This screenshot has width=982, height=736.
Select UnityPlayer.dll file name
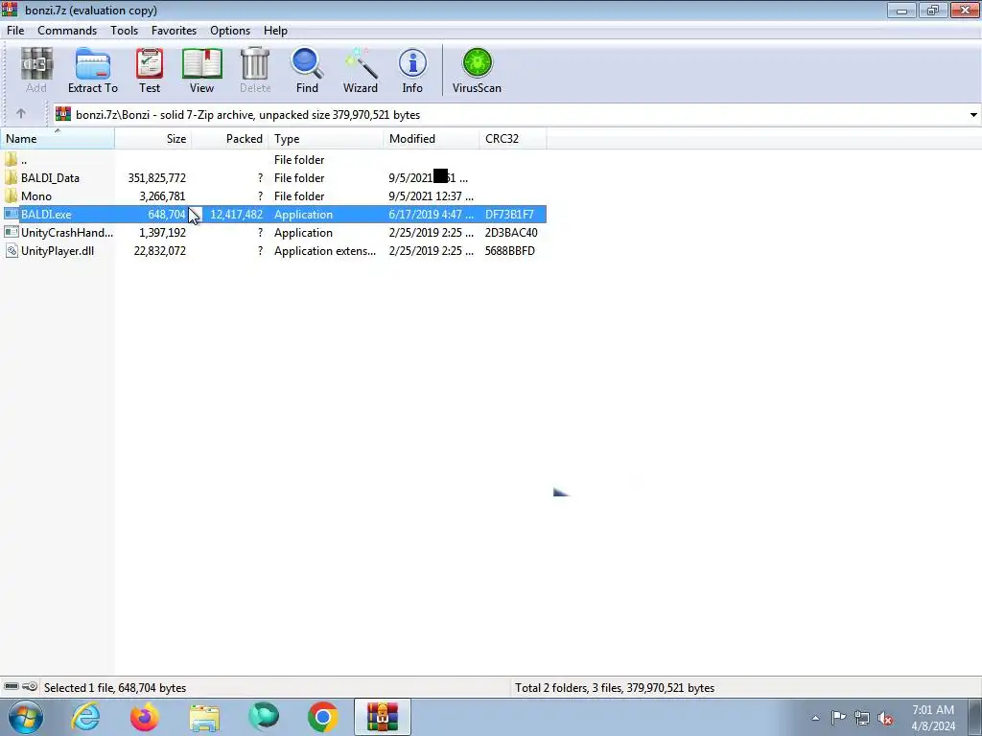58,250
